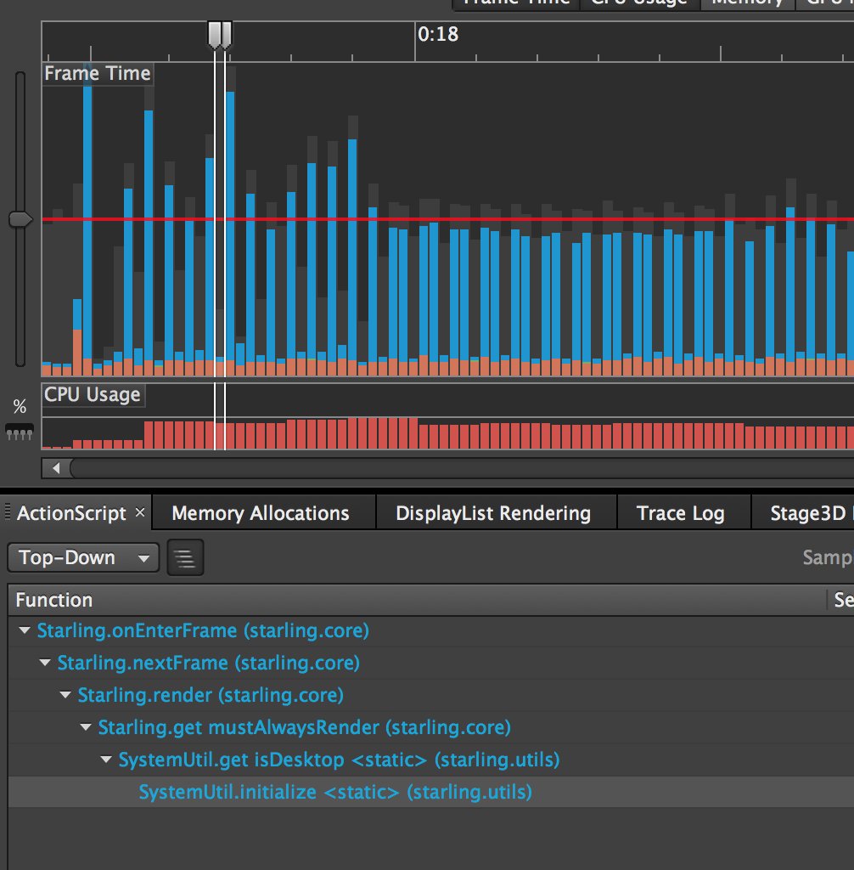This screenshot has height=870, width=854.
Task: Click the left timeline selection handle
Action: click(214, 34)
